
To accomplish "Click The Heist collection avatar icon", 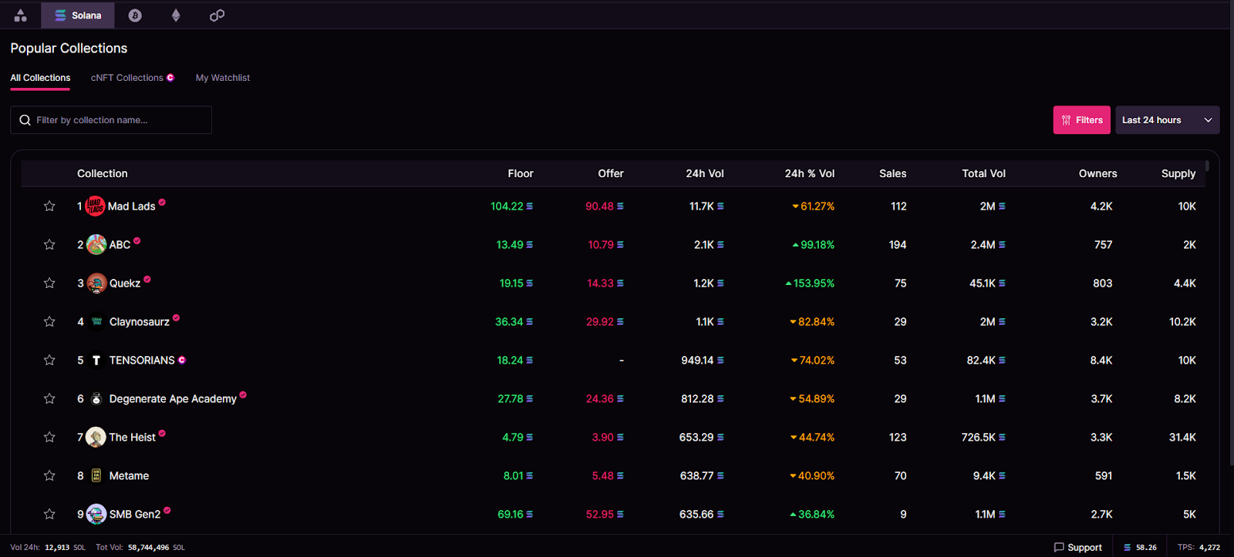I will pyautogui.click(x=96, y=437).
